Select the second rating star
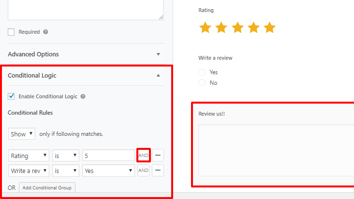Screen dimensions: 354x199 tap(221, 27)
